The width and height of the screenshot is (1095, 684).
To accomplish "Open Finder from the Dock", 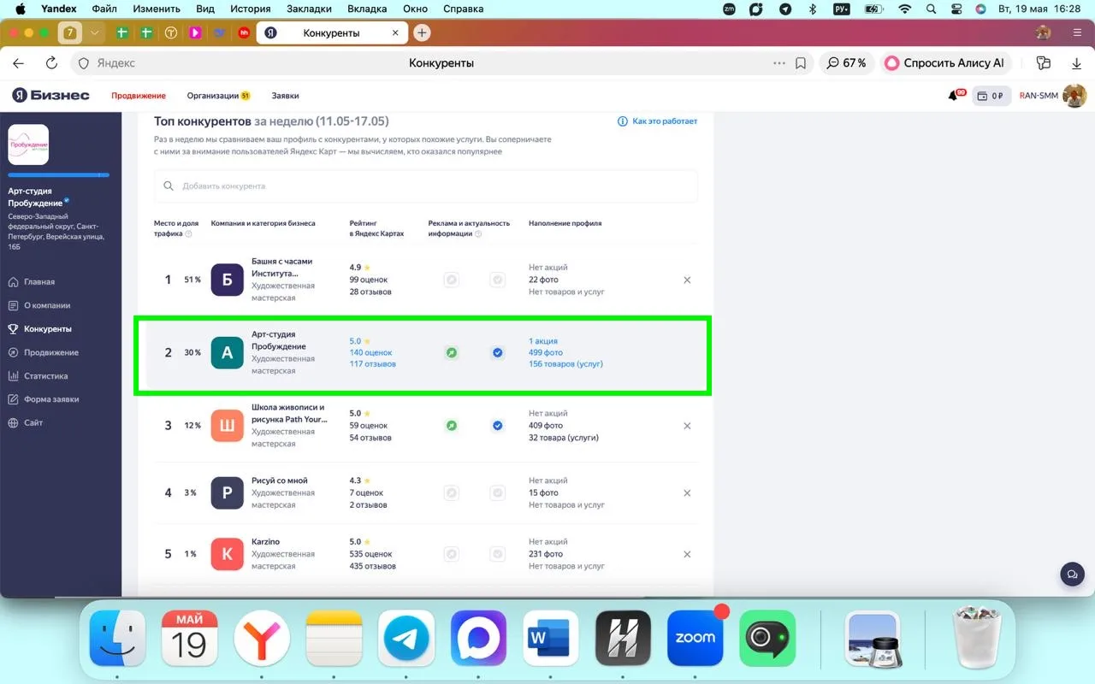I will coord(117,638).
